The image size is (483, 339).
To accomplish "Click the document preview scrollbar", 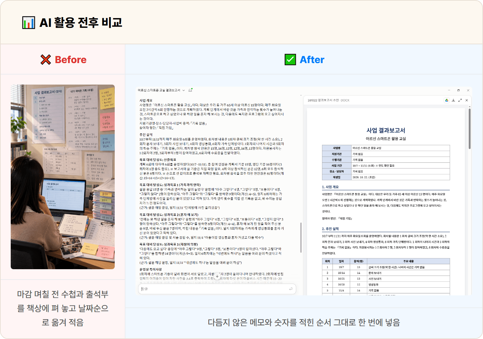I will pyautogui.click(x=470, y=128).
